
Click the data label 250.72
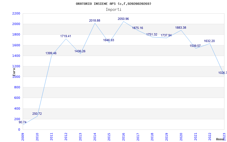(37, 114)
